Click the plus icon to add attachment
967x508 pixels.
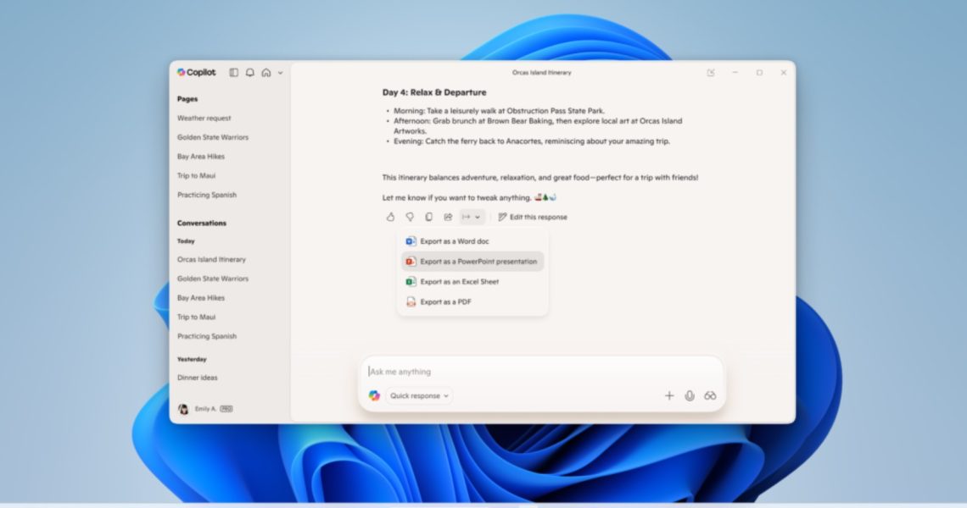[668, 395]
